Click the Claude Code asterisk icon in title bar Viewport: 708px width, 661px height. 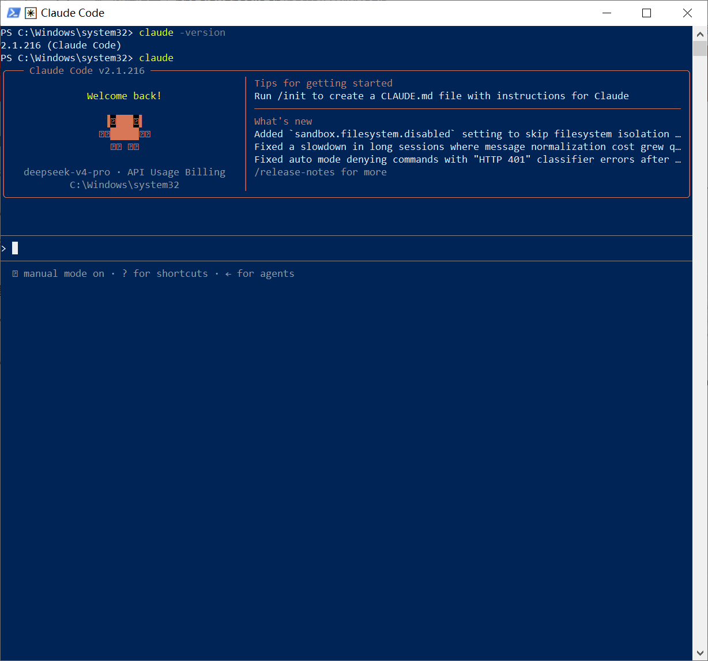[x=31, y=13]
